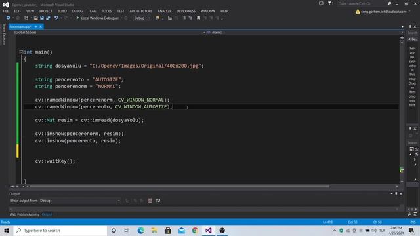Click TUR language indicator in tray

[382, 230]
